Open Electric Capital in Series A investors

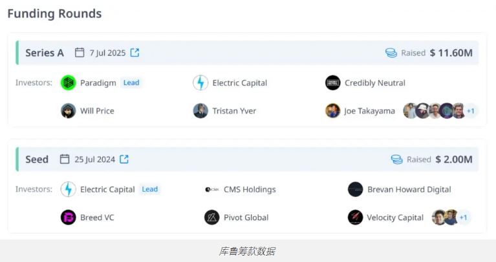pyautogui.click(x=239, y=83)
